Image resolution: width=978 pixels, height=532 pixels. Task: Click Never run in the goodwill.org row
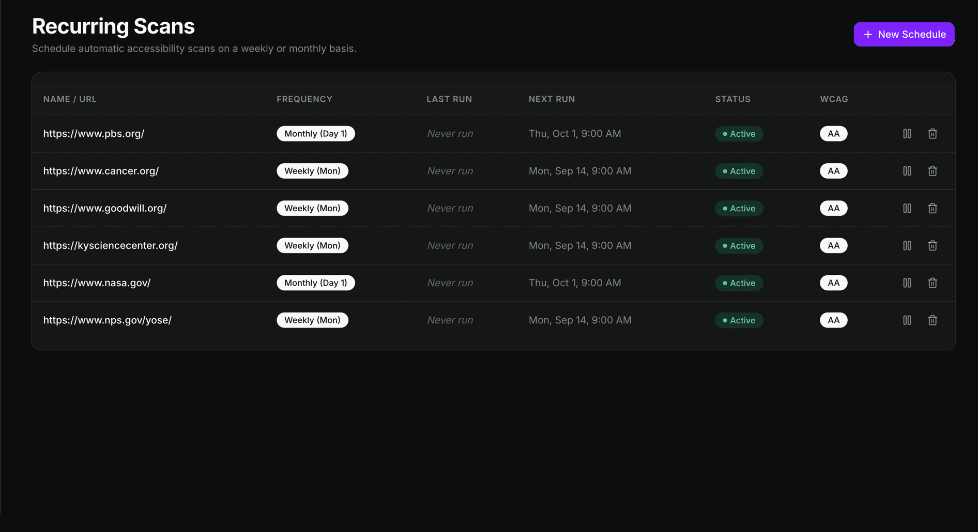pos(450,208)
